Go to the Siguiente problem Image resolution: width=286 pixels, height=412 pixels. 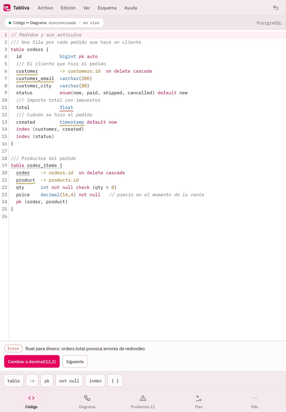75,362
